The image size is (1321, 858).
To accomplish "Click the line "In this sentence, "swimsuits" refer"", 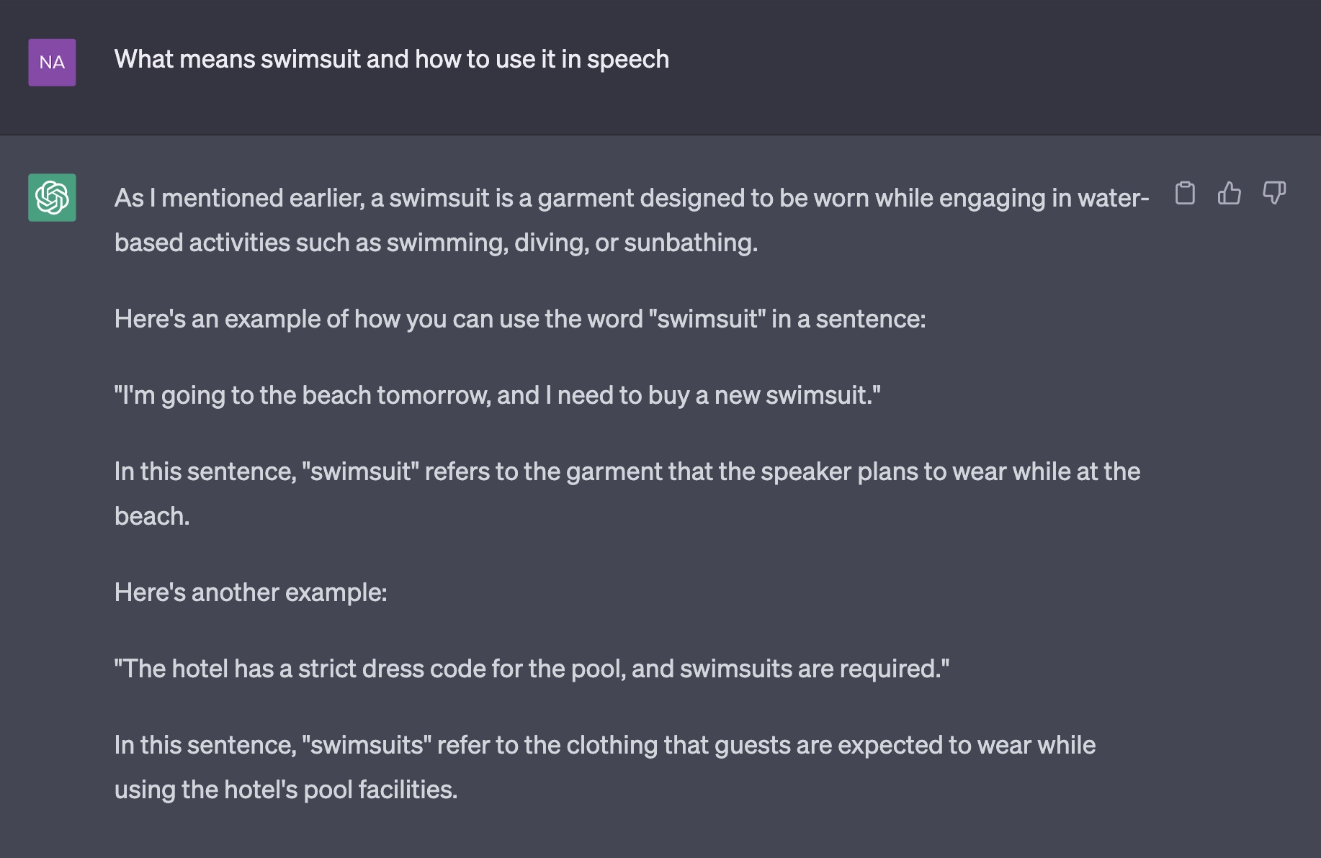I will (605, 745).
